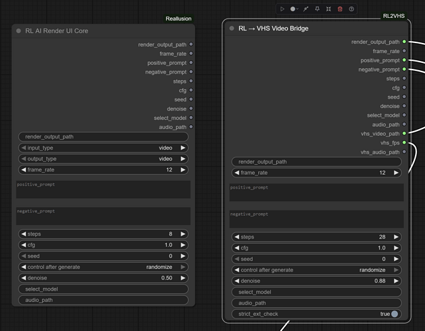This screenshot has height=331, width=425.
Task: Increase seed in RL AI Render UI Core
Action: coord(183,256)
